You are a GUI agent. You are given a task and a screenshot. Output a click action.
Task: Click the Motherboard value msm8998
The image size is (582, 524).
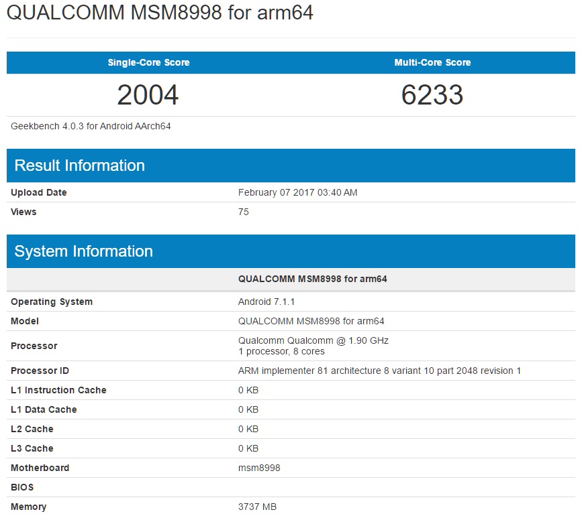[x=258, y=468]
